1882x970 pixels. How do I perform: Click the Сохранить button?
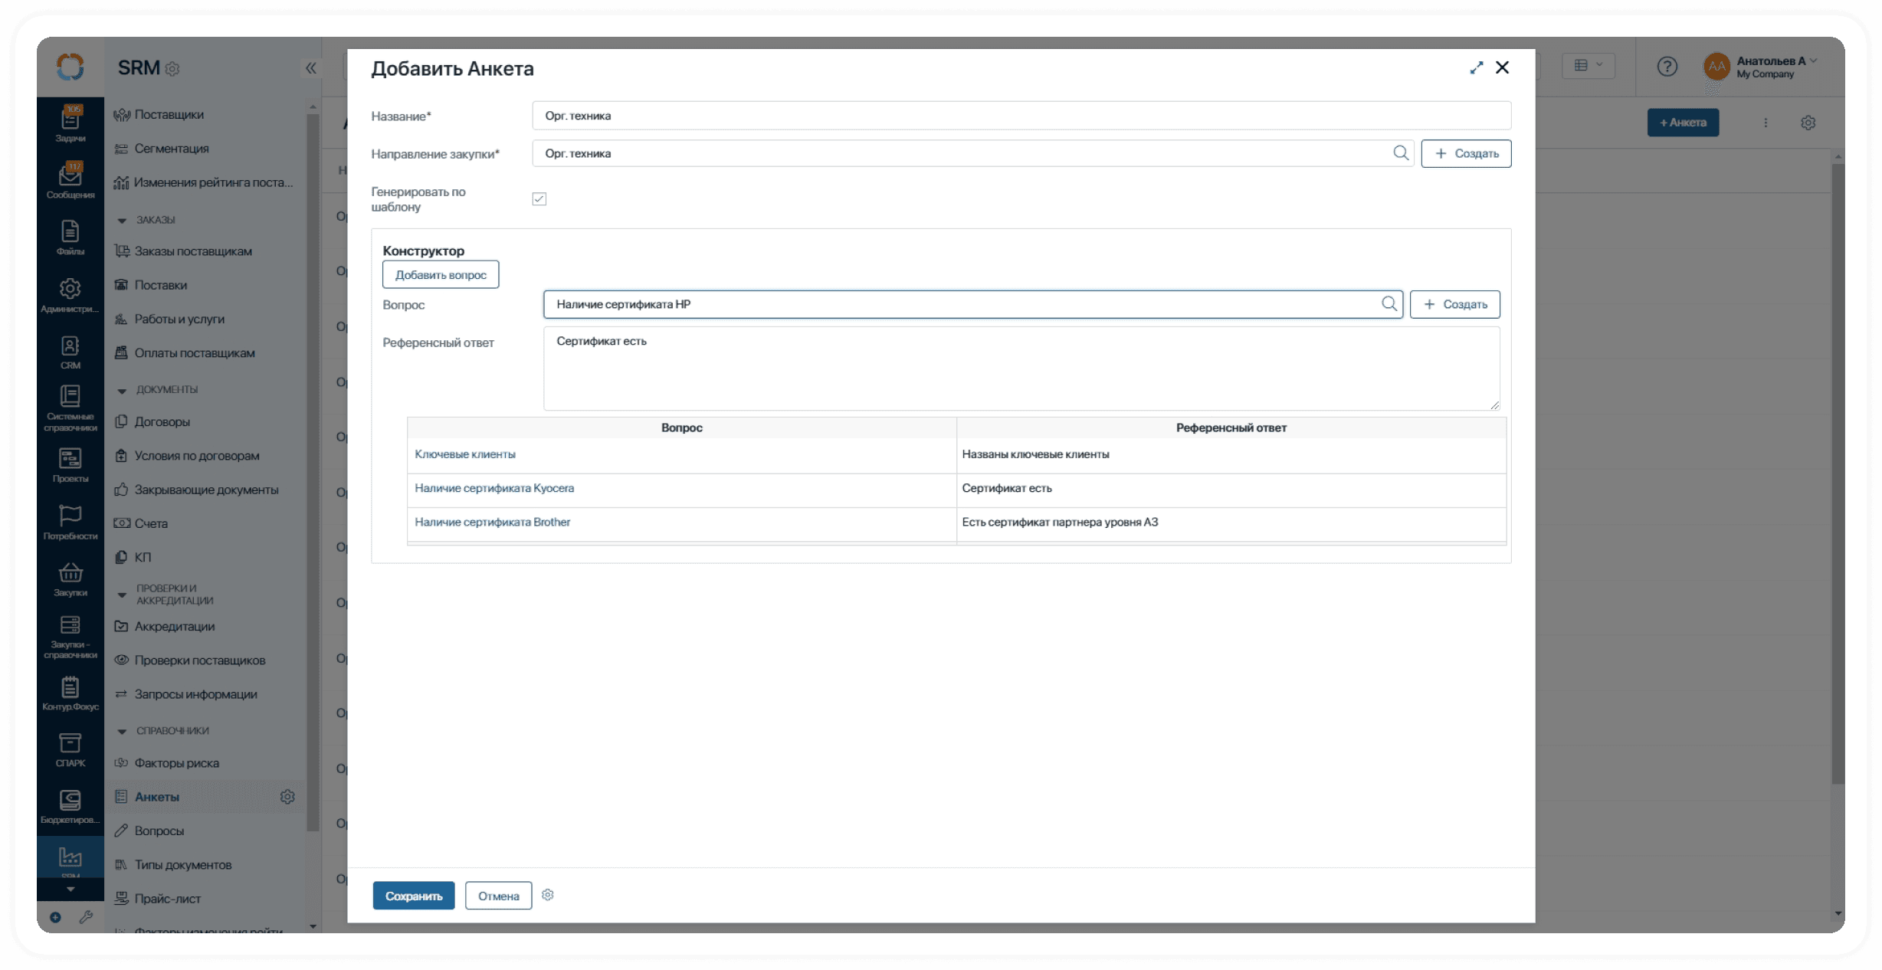pyautogui.click(x=413, y=896)
